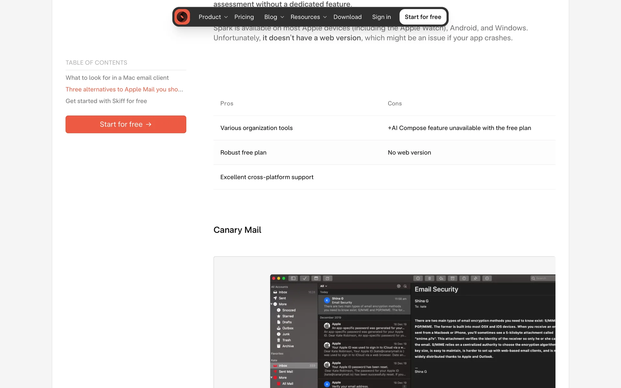Click the Skiff spiral logo icon

click(x=182, y=17)
